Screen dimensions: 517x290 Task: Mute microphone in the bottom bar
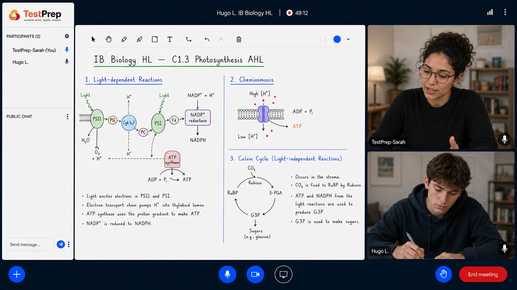[x=227, y=274]
